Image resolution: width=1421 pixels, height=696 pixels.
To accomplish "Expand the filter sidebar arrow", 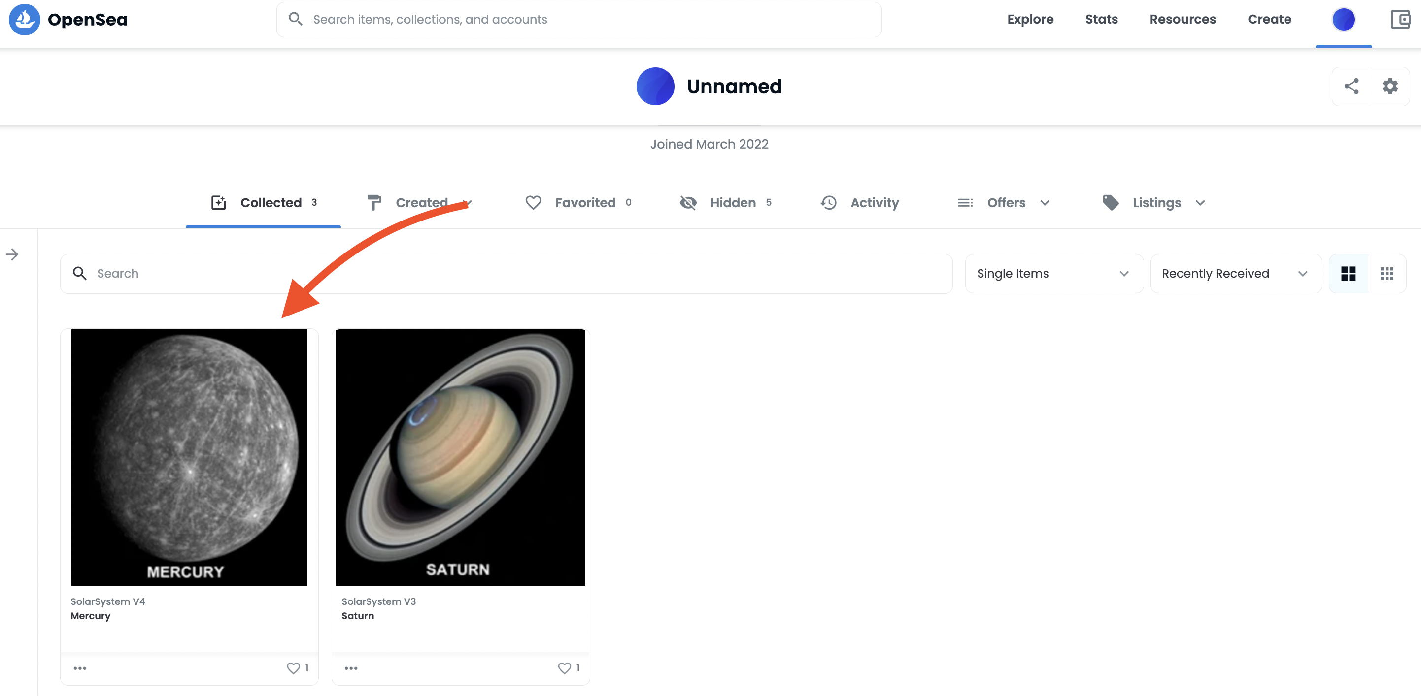I will pos(12,254).
